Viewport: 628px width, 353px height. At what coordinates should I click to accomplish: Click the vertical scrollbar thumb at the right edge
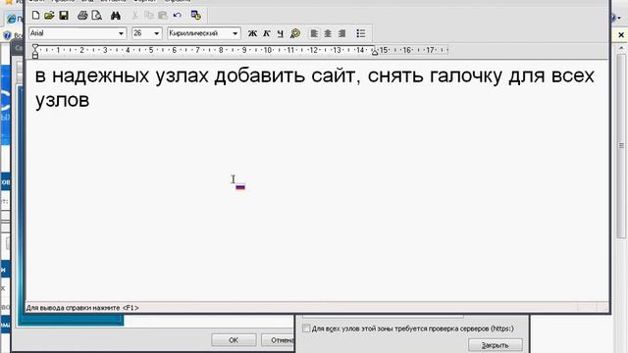click(x=621, y=146)
